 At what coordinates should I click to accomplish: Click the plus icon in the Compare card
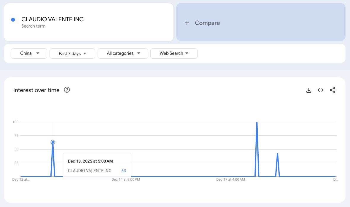[187, 23]
